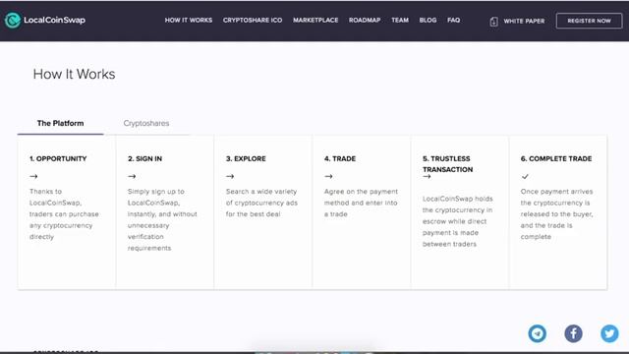Click the 6. COMPLETE TRADE step title
The width and height of the screenshot is (629, 354).
click(556, 159)
